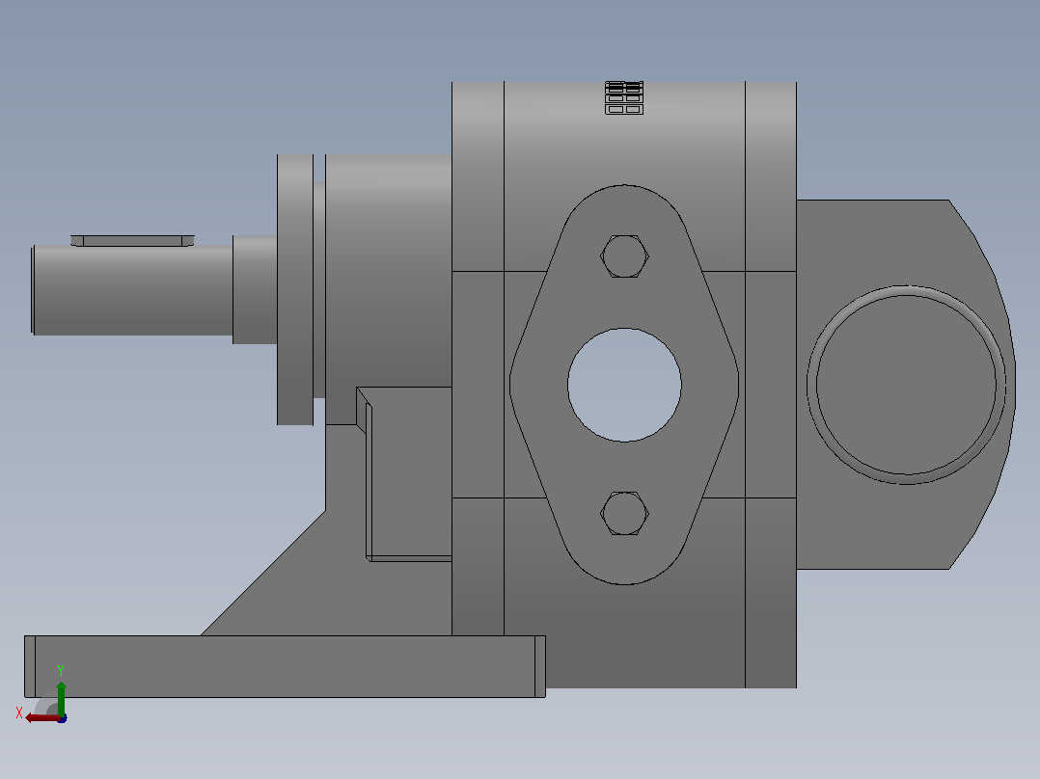Select the thin disc collar behind the shaft
This screenshot has height=779, width=1040.
[x=295, y=290]
